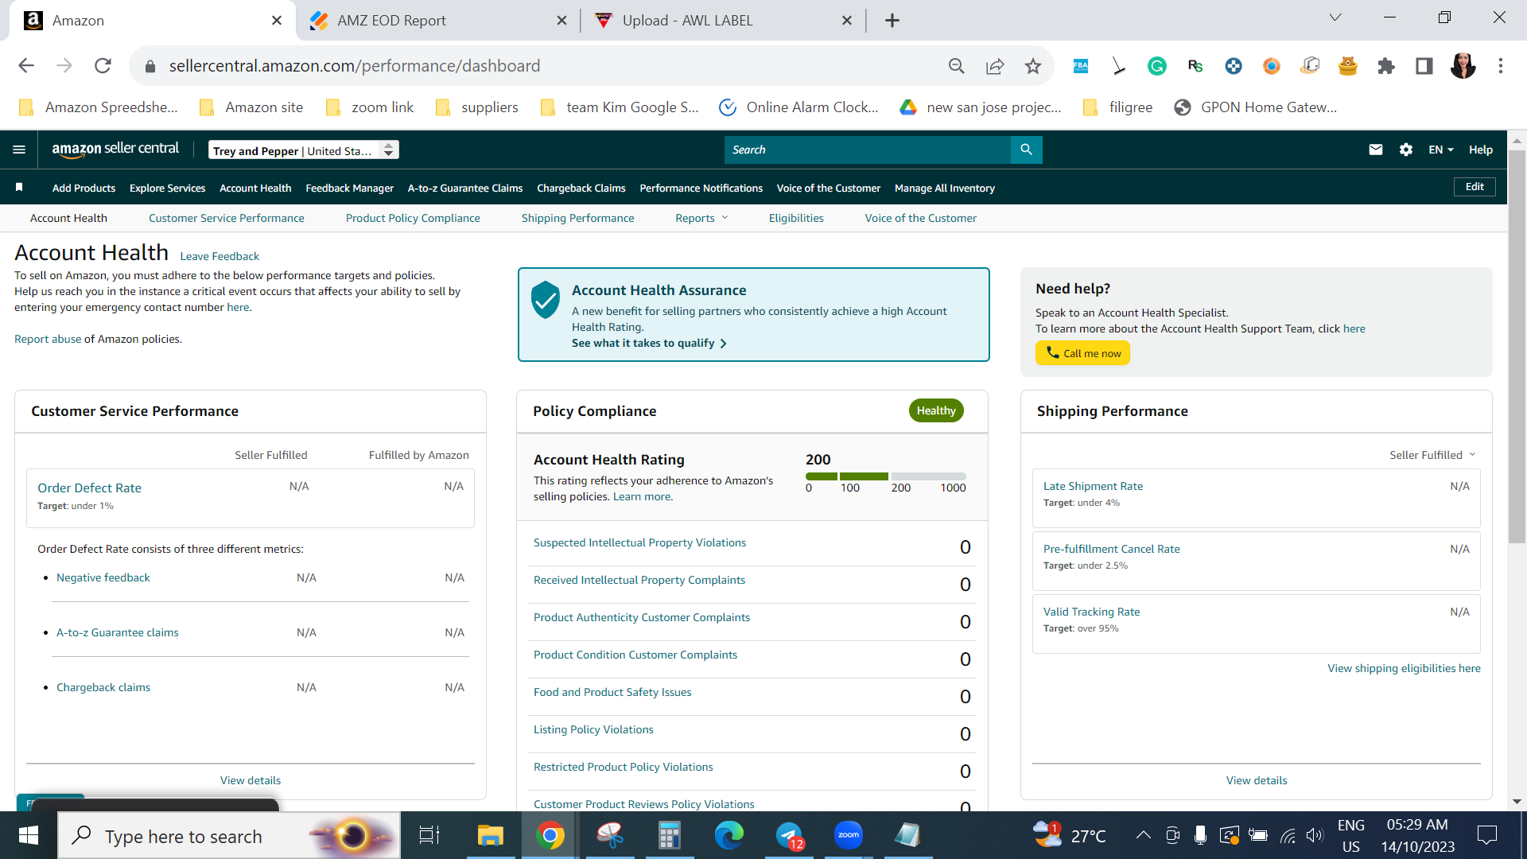Open Telegram from the taskbar
The height and width of the screenshot is (859, 1527).
pos(789,835)
